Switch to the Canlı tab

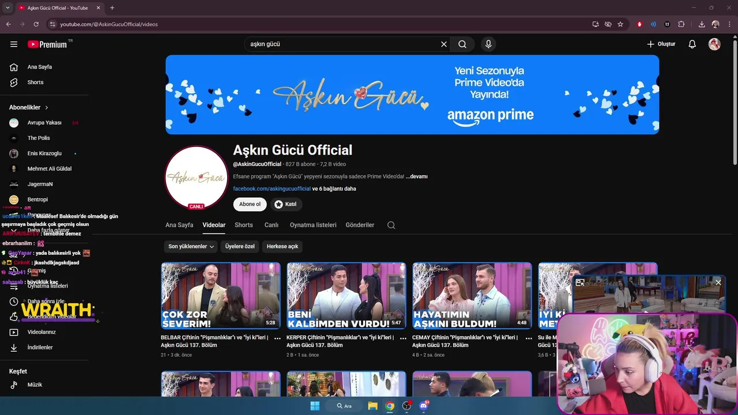pyautogui.click(x=272, y=225)
